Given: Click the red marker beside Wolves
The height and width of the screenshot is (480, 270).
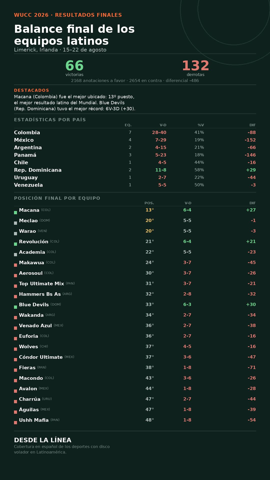Looking at the screenshot, I should pos(15,349).
